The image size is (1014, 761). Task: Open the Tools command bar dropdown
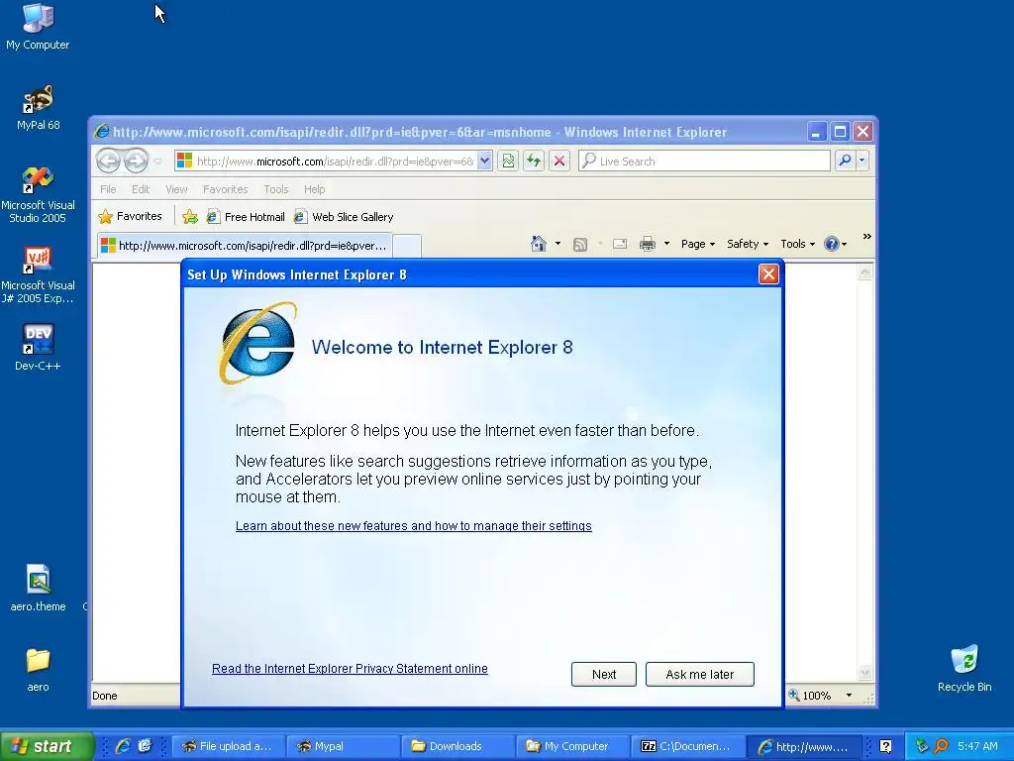(797, 244)
